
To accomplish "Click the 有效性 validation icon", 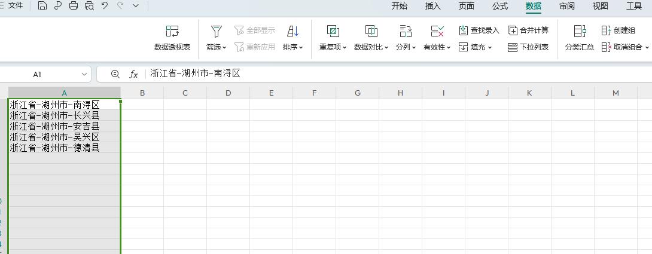I will pos(437,31).
